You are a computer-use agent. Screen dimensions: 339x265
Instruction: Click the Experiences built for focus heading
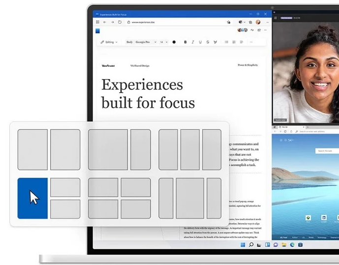coord(148,94)
